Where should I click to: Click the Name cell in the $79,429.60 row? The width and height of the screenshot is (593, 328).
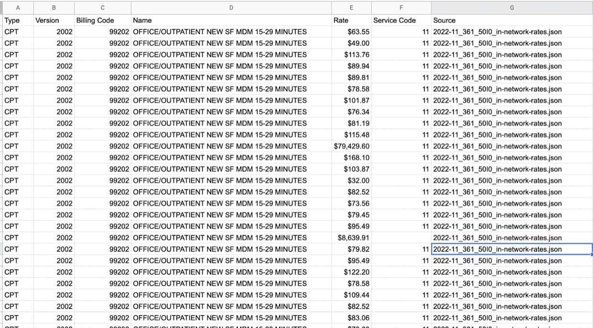click(231, 146)
